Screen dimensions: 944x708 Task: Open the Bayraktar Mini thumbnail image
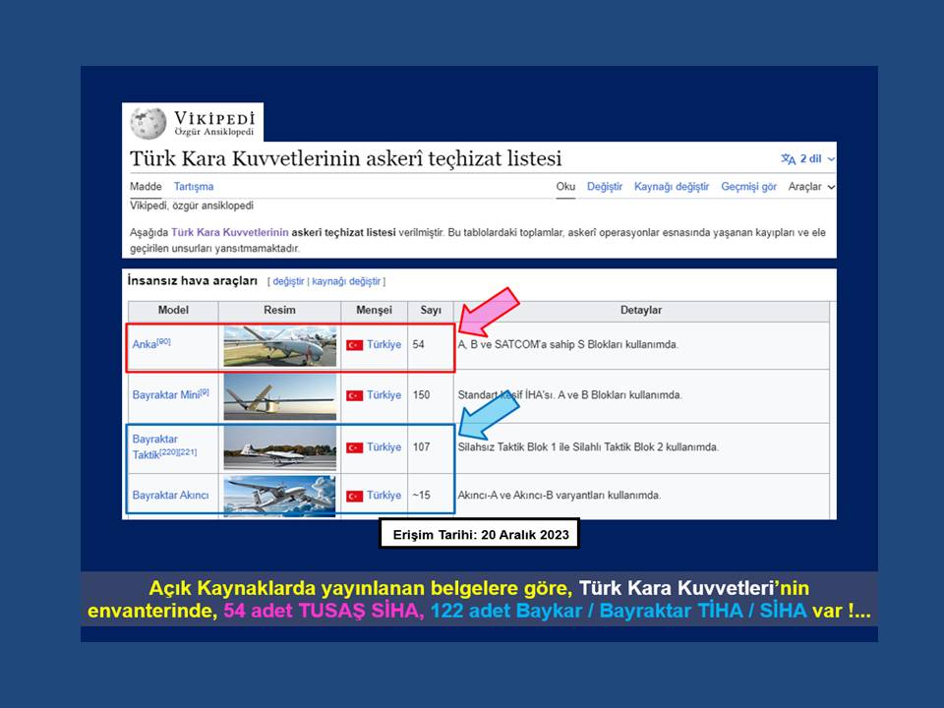point(280,396)
